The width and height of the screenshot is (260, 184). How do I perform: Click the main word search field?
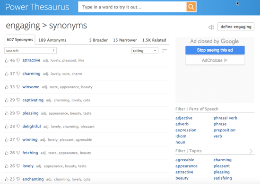point(132,7)
